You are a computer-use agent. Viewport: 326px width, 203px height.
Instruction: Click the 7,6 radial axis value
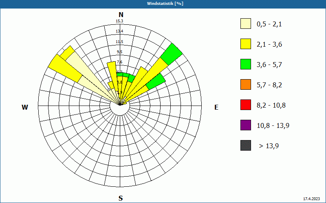point(119,62)
